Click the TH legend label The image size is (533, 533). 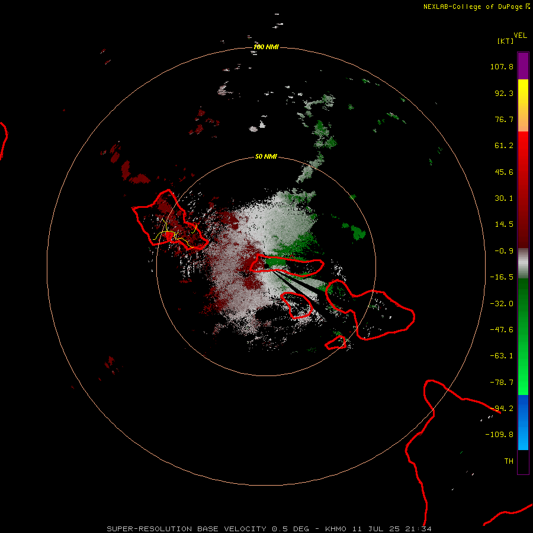point(509,461)
